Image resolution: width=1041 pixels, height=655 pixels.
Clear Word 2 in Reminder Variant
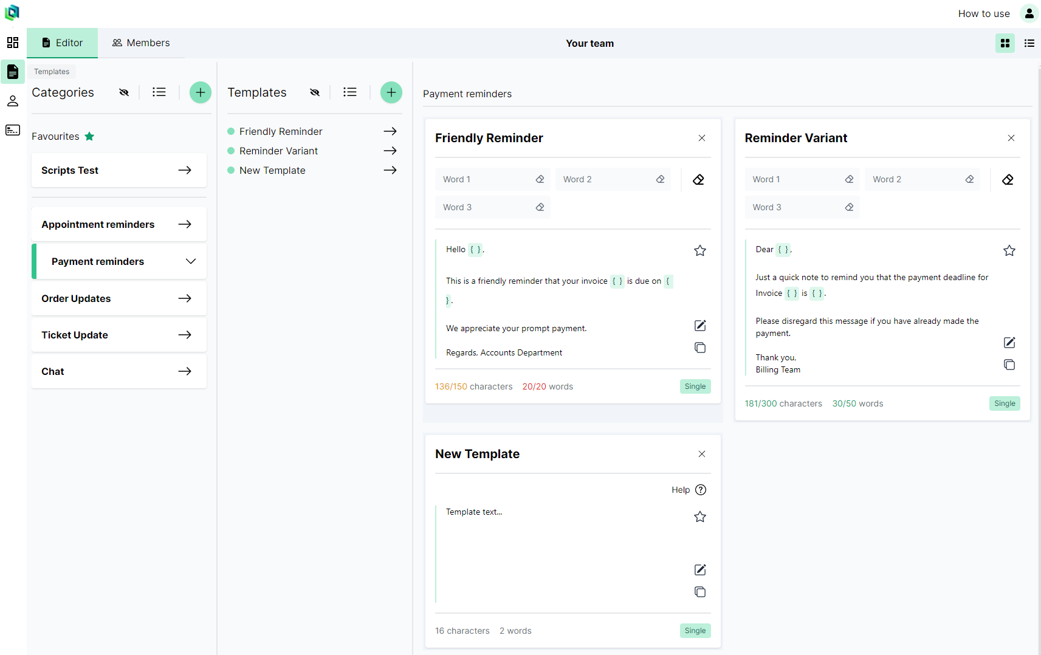pos(969,179)
